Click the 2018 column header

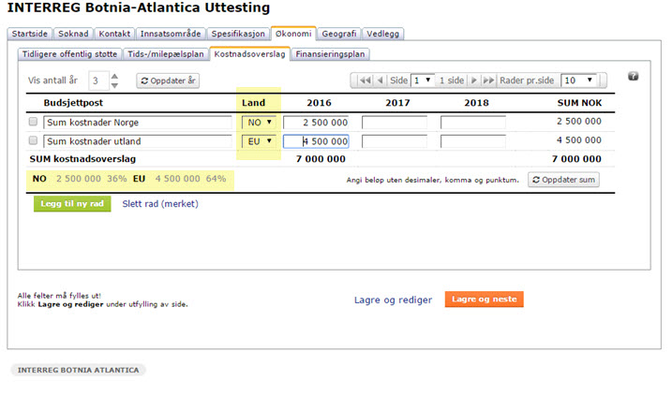pyautogui.click(x=476, y=103)
